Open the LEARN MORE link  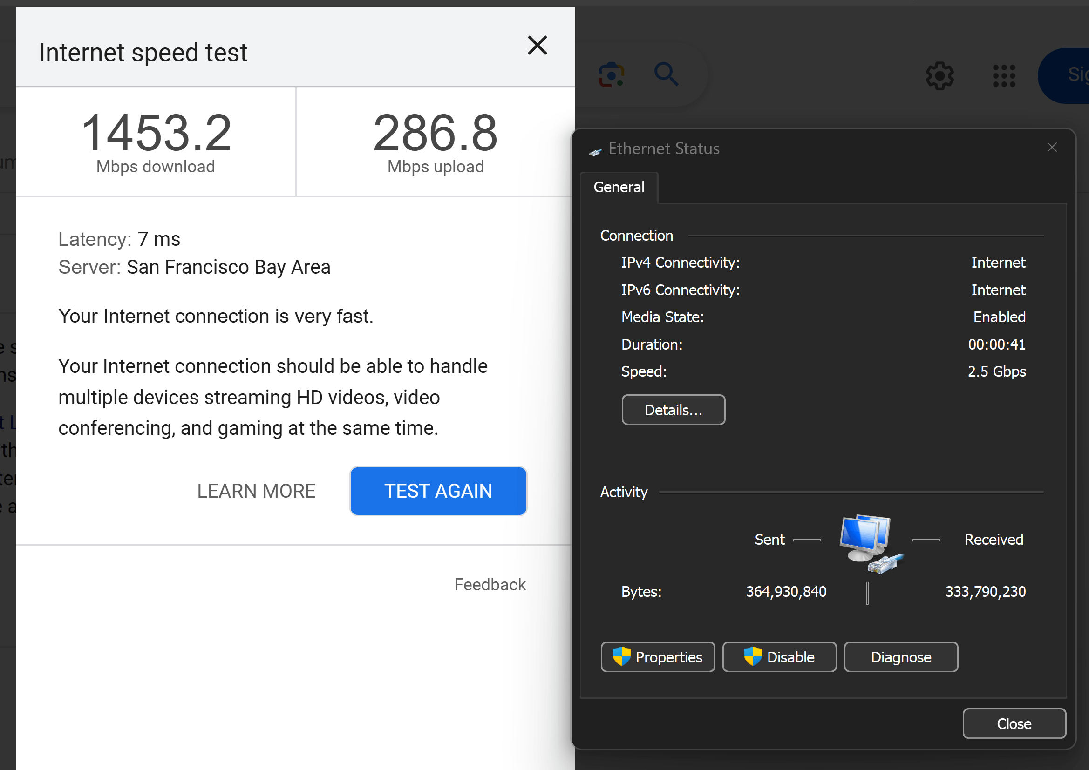point(256,491)
